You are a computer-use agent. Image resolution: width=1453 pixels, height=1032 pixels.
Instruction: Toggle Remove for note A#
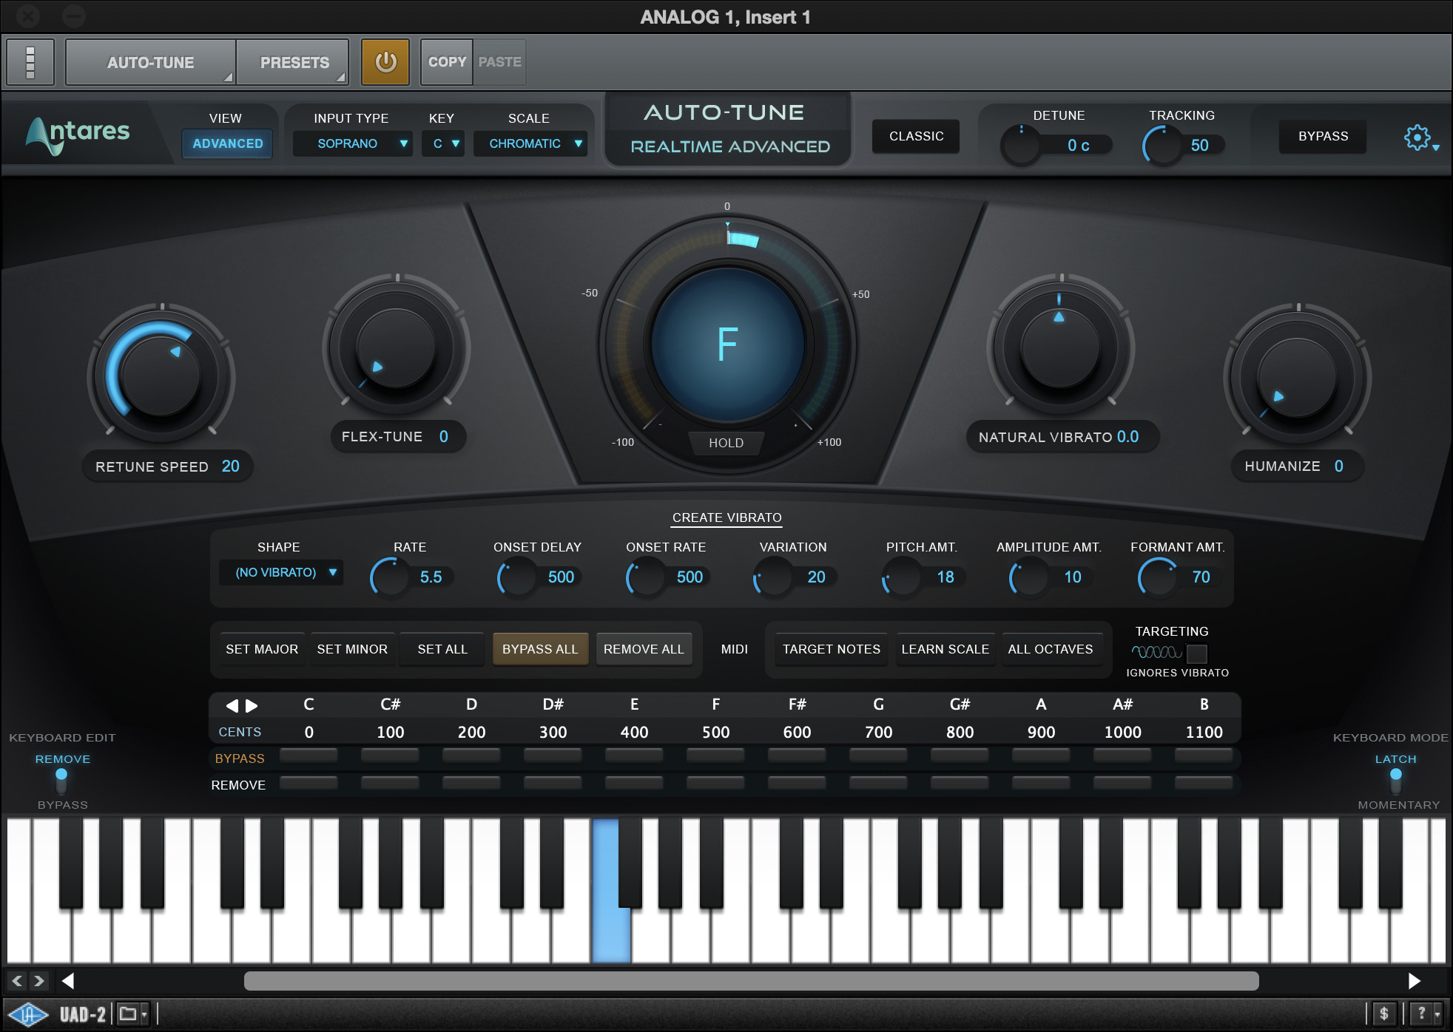tap(1122, 782)
